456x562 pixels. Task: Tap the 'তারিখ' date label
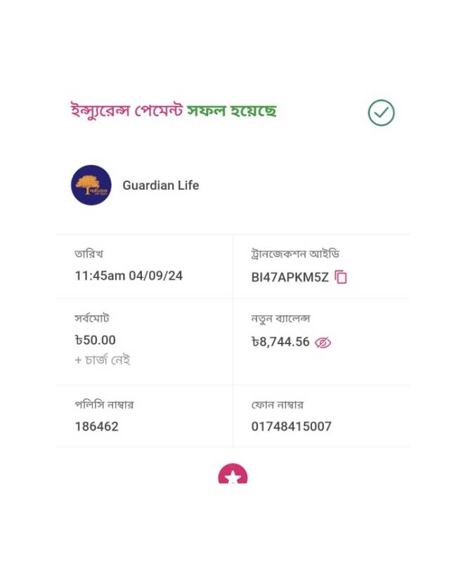click(89, 254)
